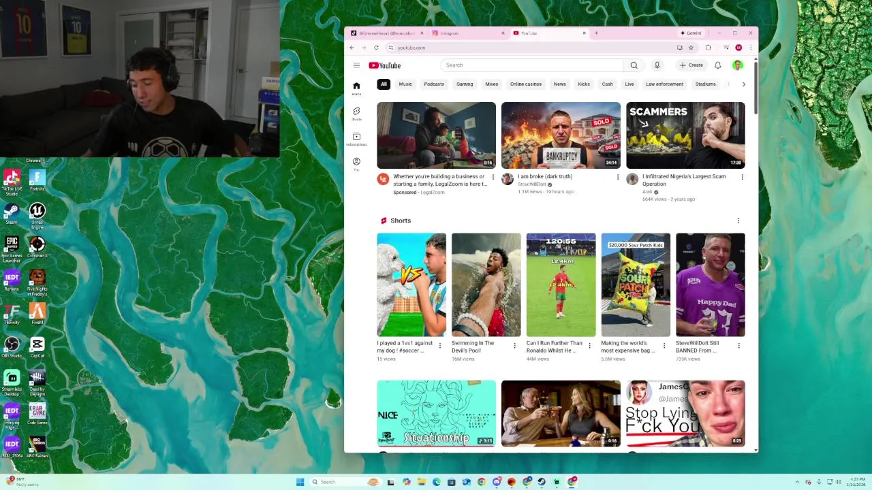Open options for 'Swimming In The Devil's Pool' short

[514, 346]
